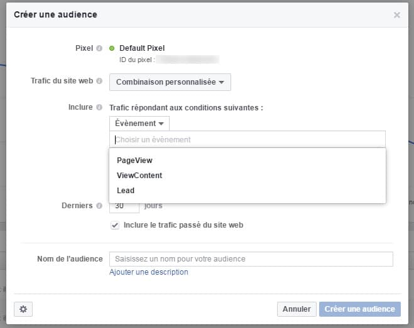
Task: Click the Nom de l'audience label
Action: click(x=70, y=259)
